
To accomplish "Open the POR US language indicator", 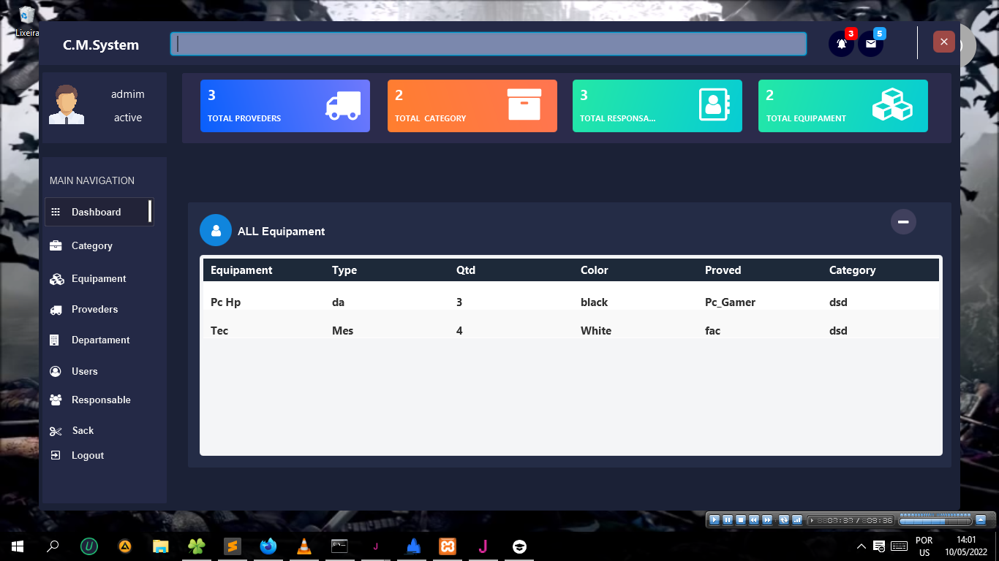I will pyautogui.click(x=924, y=546).
